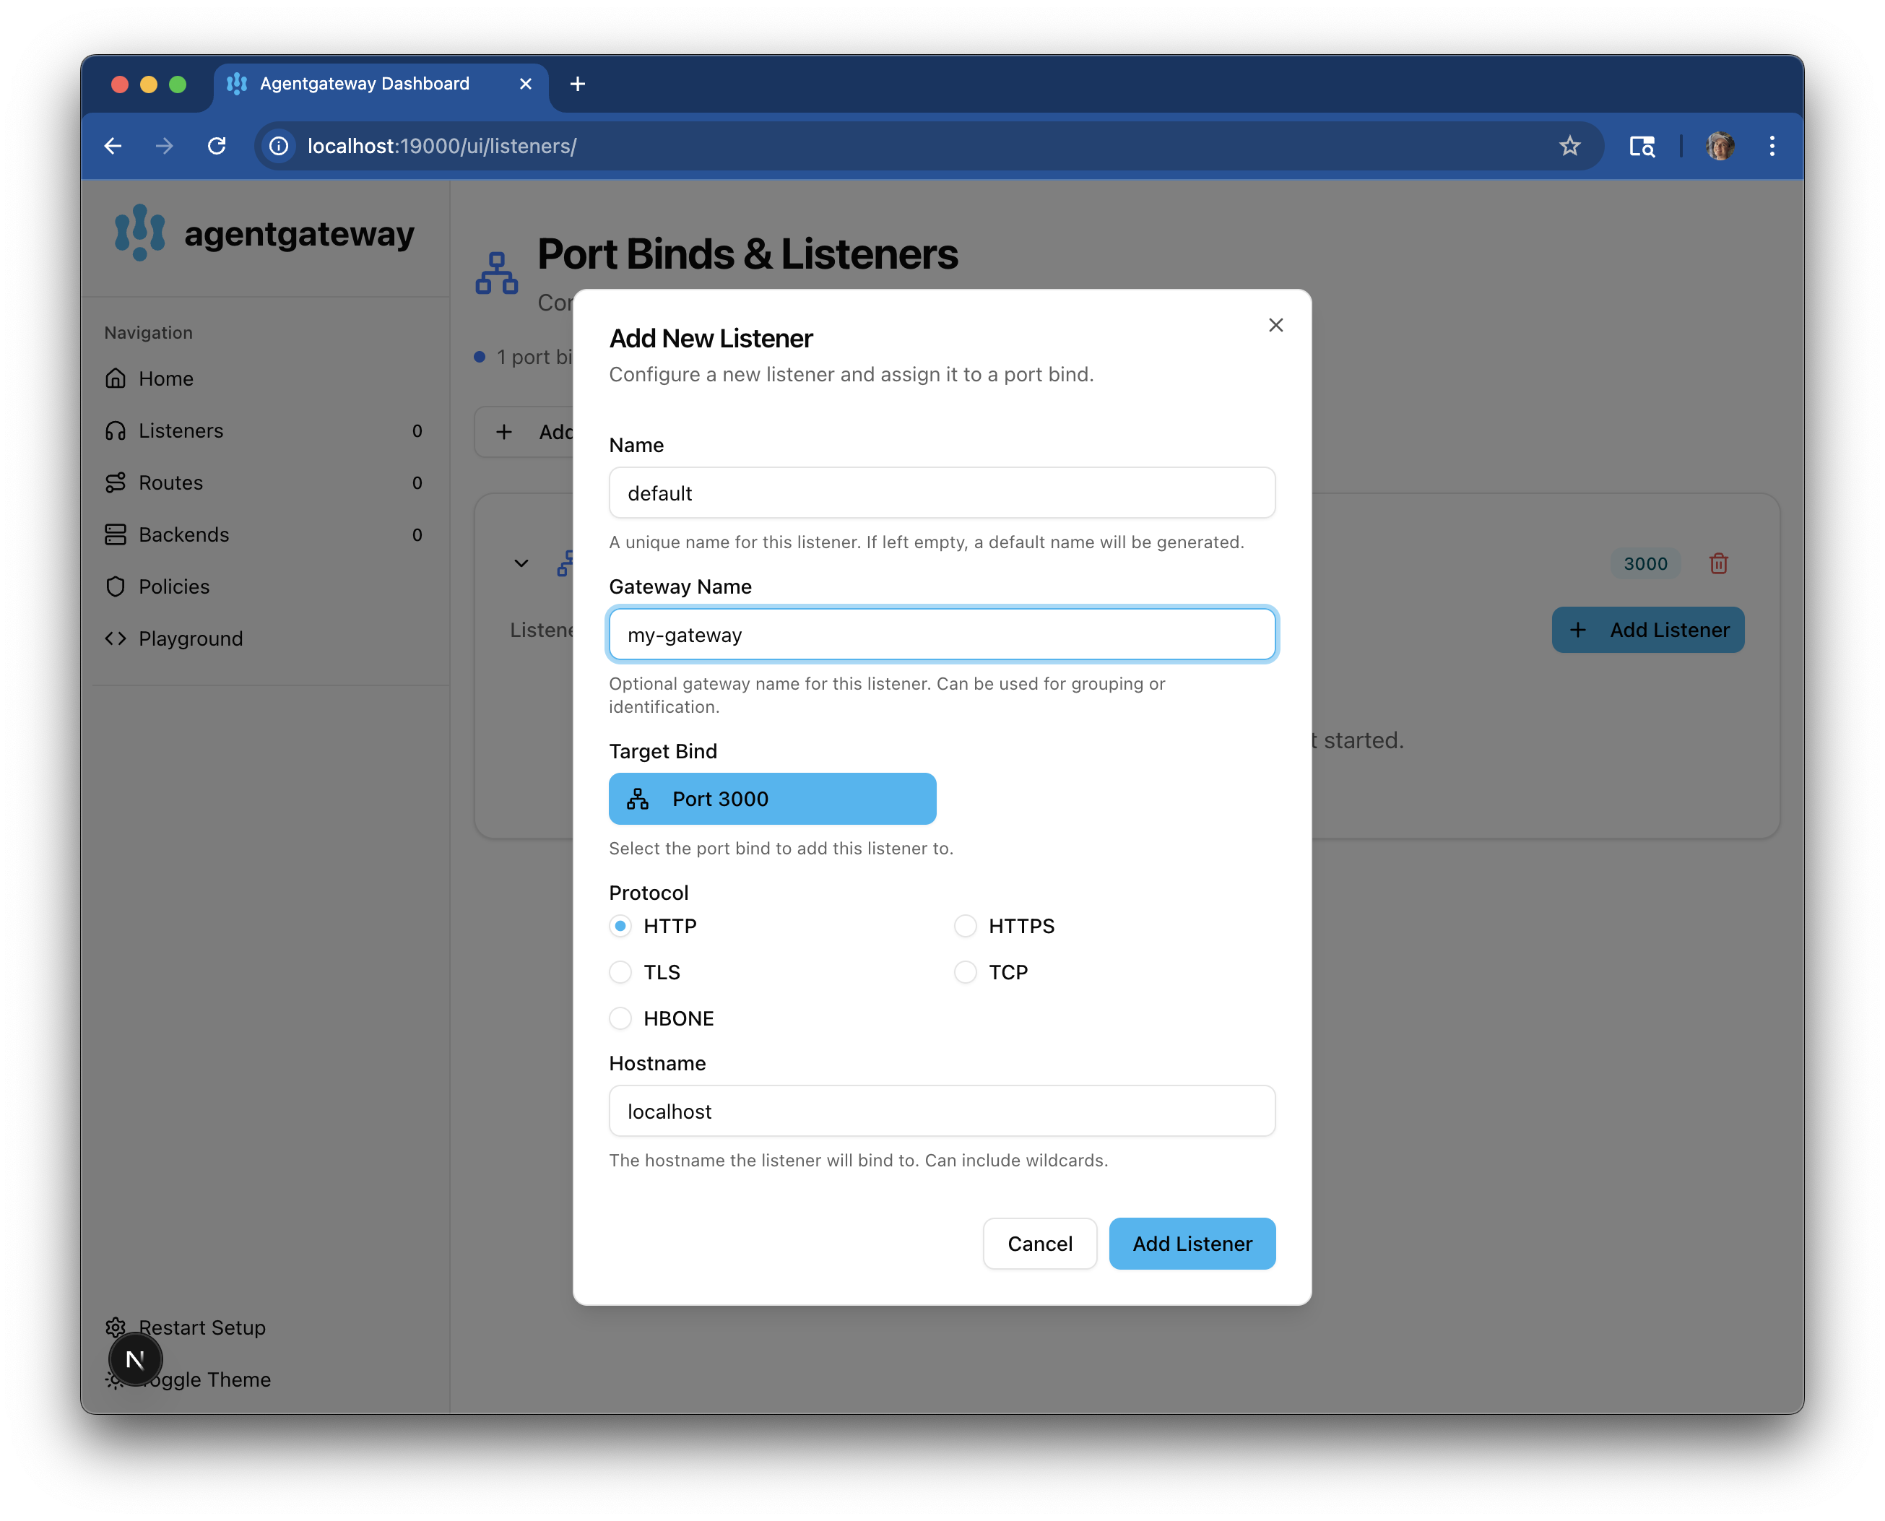1885x1521 pixels.
Task: Click the Hostname input field
Action: [x=942, y=1111]
